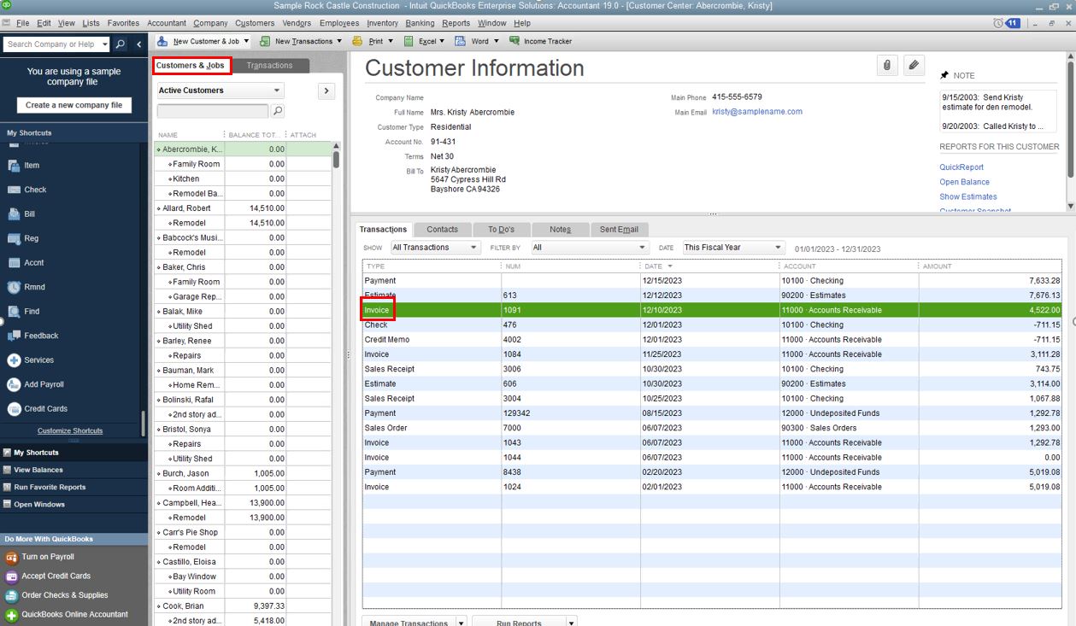Open the Rmnd reminders shortcut
The width and height of the screenshot is (1076, 626).
26,287
